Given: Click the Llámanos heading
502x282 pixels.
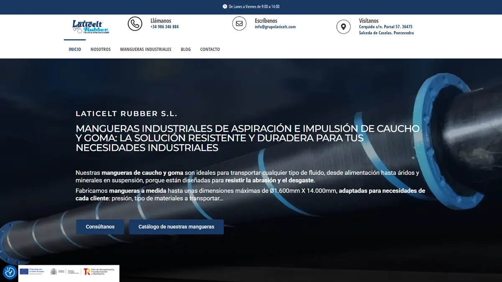Looking at the screenshot, I should pyautogui.click(x=161, y=20).
